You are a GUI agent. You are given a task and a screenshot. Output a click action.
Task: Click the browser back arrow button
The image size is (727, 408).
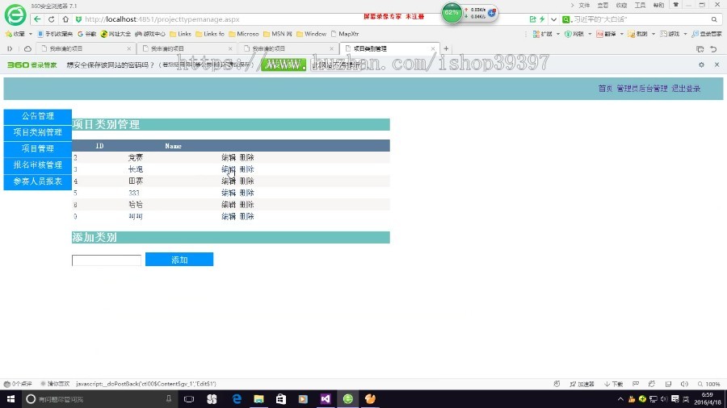tap(37, 19)
